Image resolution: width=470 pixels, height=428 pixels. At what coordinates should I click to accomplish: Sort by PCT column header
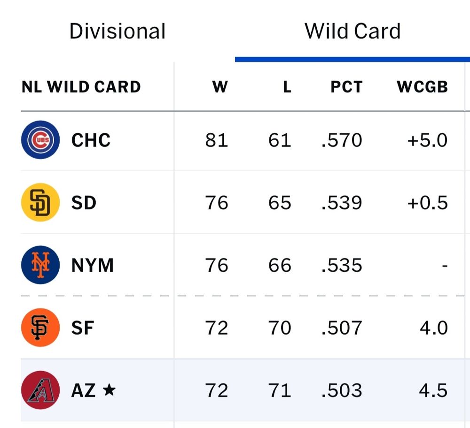pyautogui.click(x=346, y=86)
